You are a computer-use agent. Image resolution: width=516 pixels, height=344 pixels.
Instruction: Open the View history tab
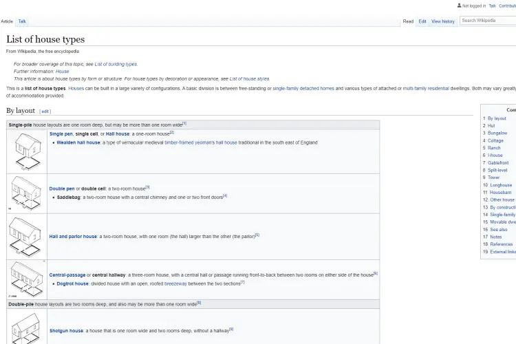tap(443, 21)
